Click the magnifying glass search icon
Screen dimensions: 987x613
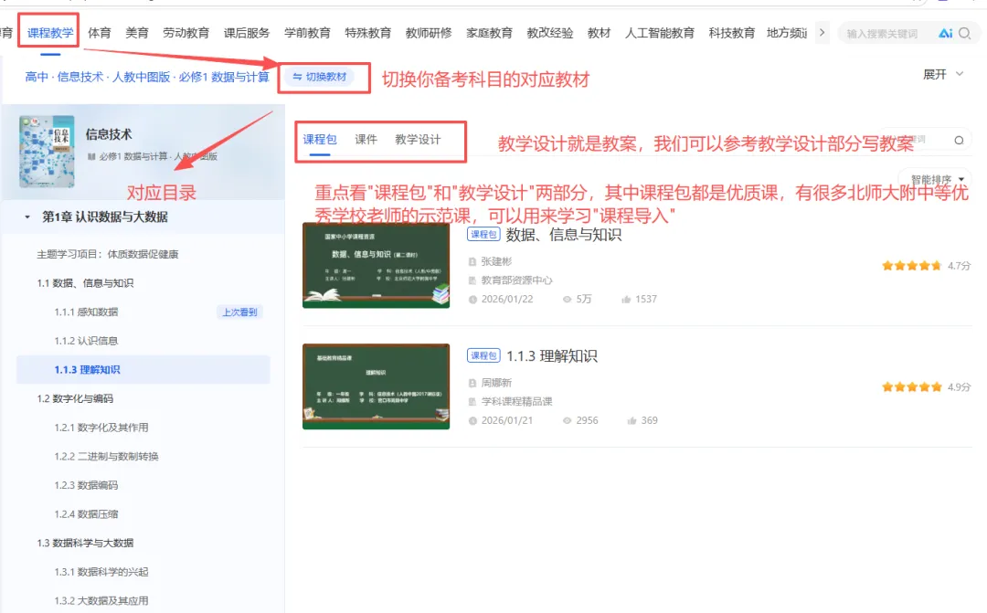(965, 32)
